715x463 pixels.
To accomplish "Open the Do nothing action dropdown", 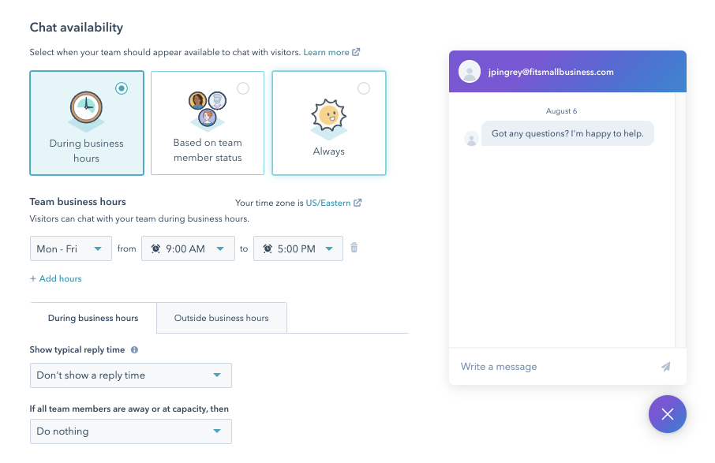I will click(x=130, y=431).
